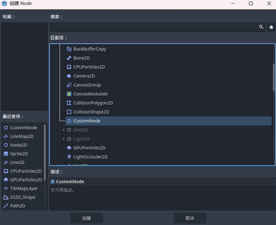276x225 pixels.
Task: Click the Light2D circle icon
Action: pyautogui.click(x=69, y=139)
